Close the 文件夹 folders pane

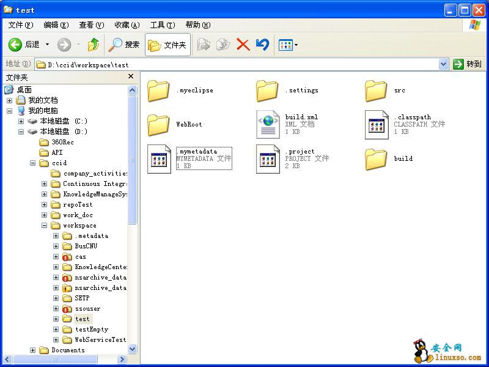[x=131, y=76]
